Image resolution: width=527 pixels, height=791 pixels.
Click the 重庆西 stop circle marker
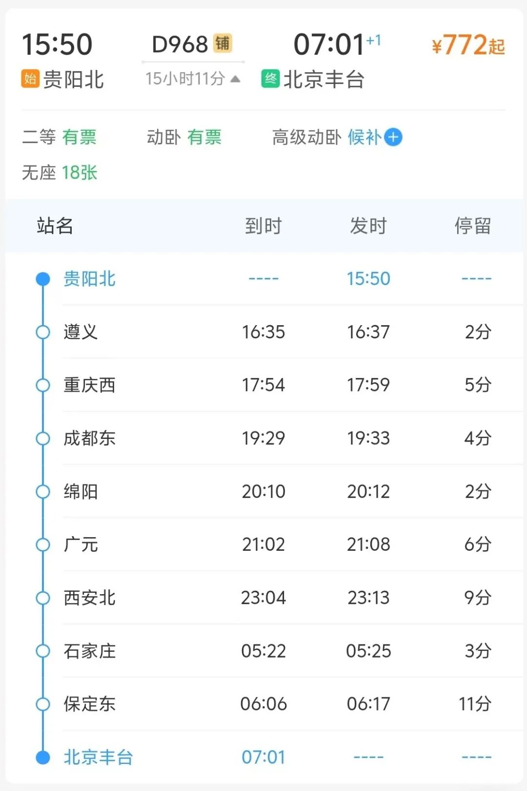click(43, 385)
